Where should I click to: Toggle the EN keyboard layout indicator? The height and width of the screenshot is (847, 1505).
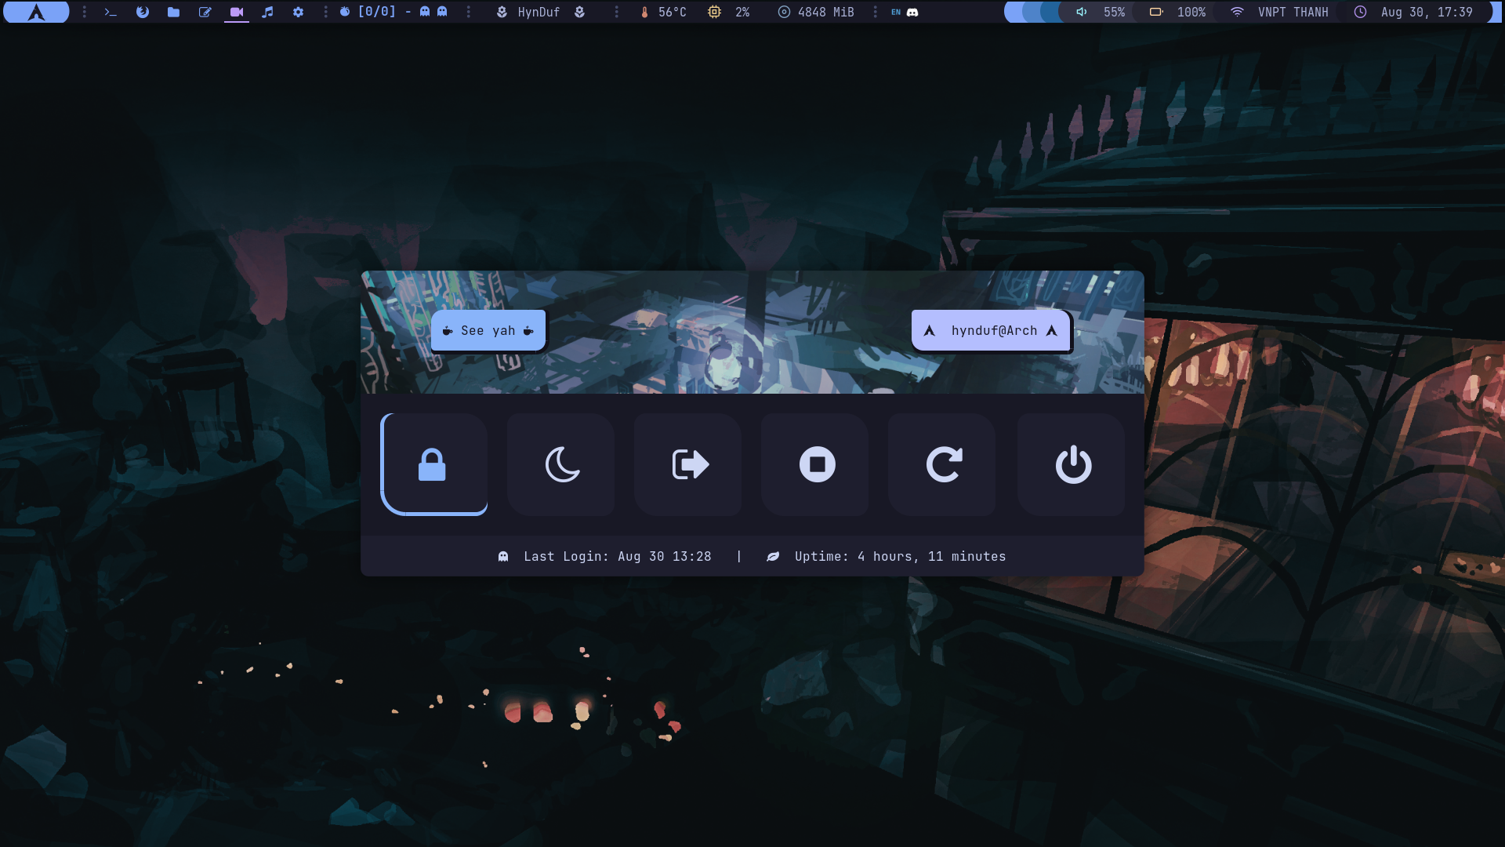tap(895, 12)
